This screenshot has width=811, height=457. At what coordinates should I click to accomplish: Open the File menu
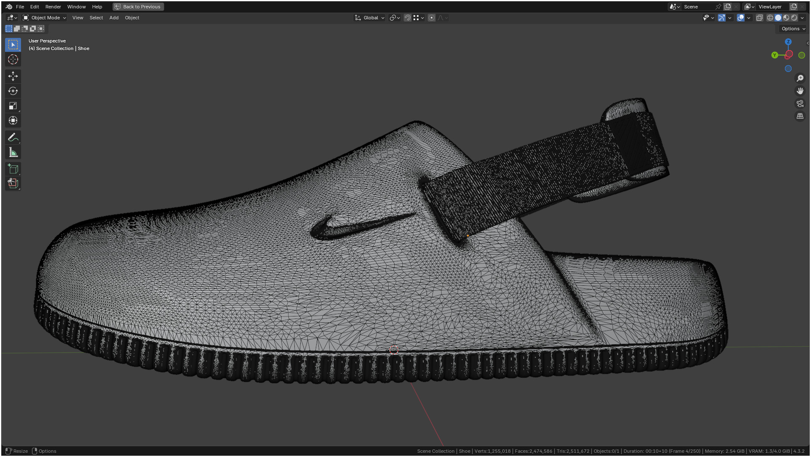tap(20, 7)
